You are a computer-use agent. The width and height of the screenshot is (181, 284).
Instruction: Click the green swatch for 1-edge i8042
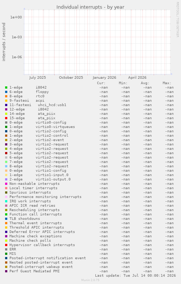tap(6, 87)
